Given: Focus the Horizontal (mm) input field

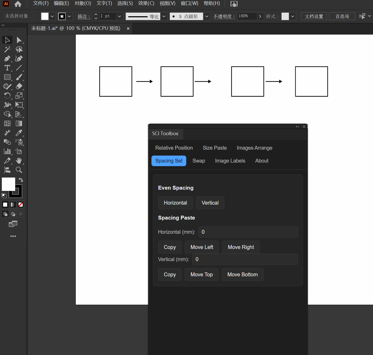Looking at the screenshot, I should point(248,232).
